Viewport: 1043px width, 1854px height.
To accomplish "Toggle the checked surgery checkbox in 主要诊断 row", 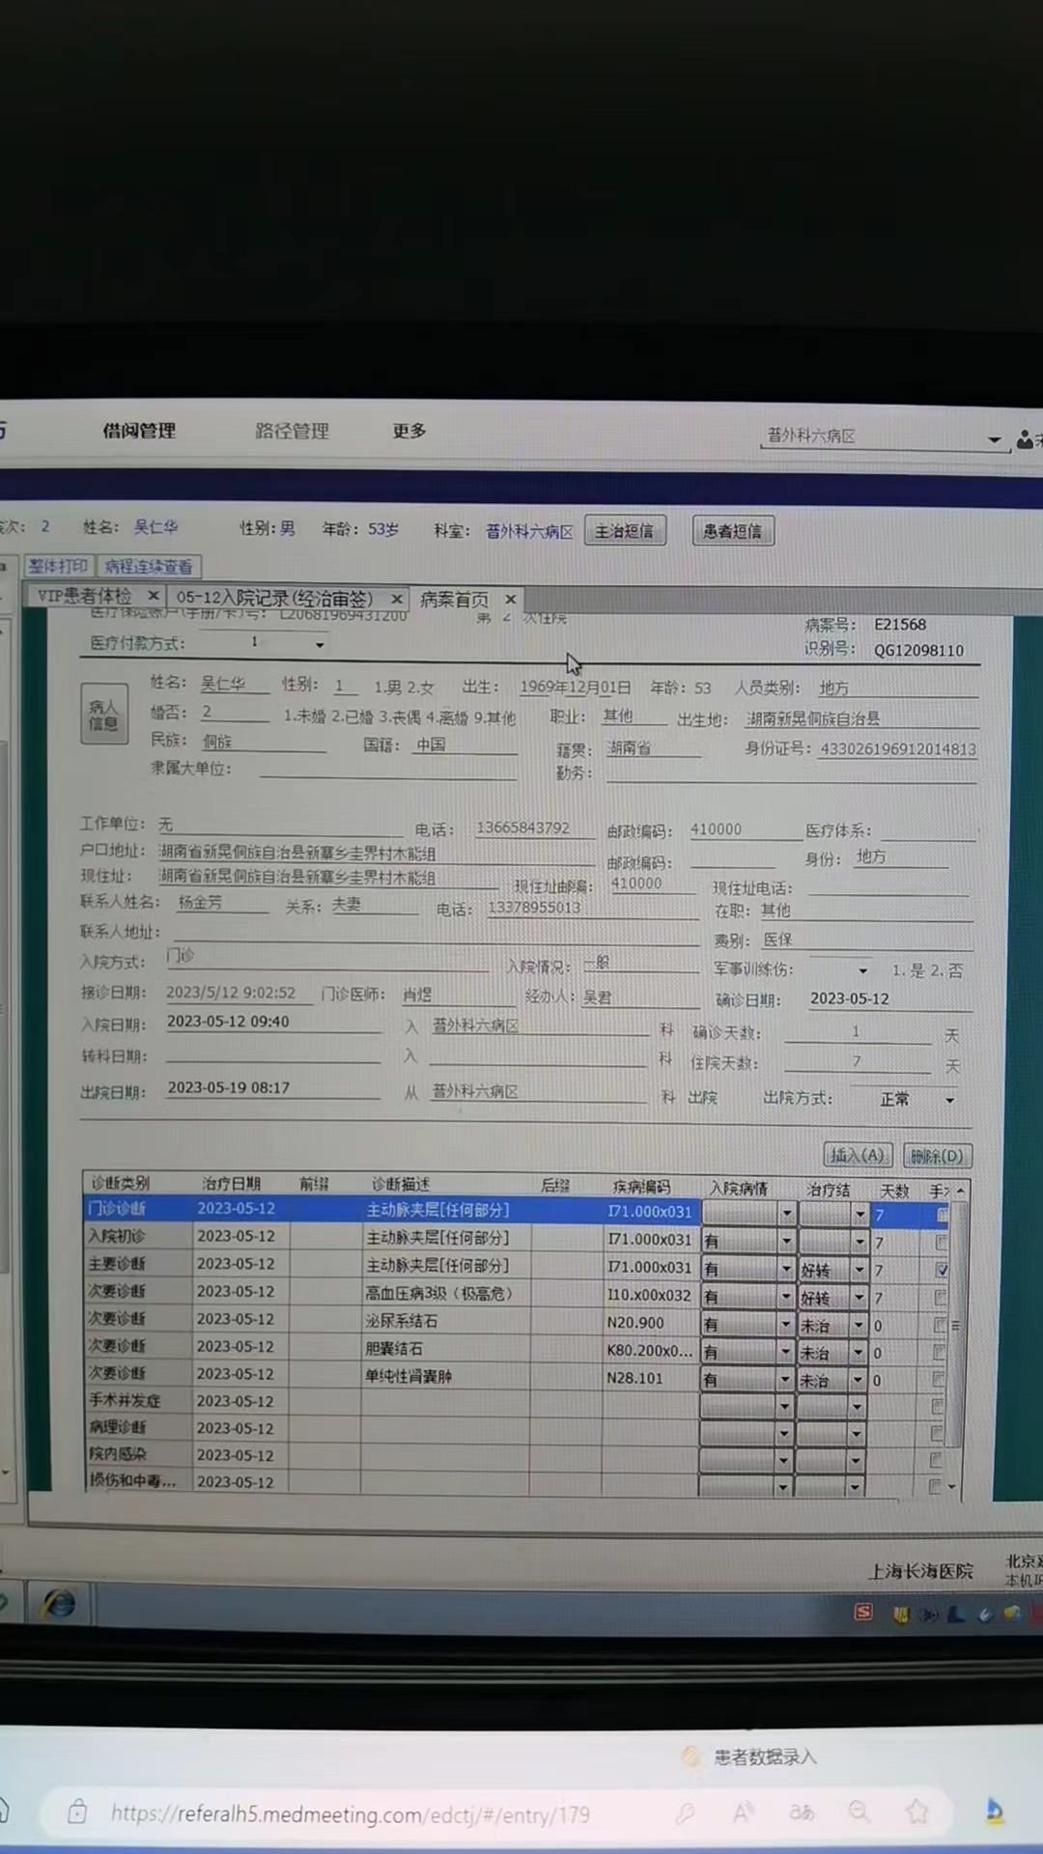I will 942,1270.
